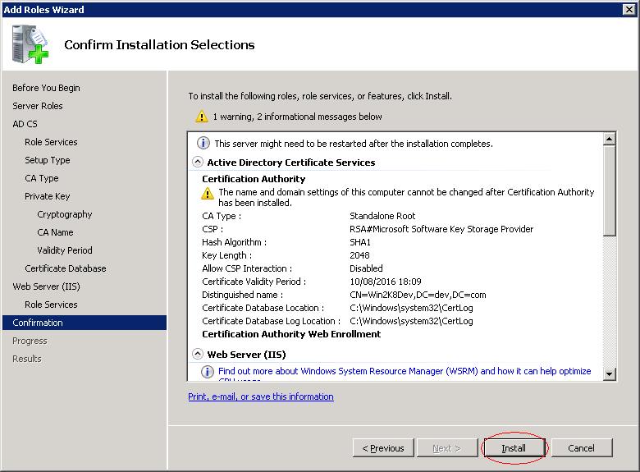640x472 pixels.
Task: Go to Server Roles step
Action: tap(38, 106)
